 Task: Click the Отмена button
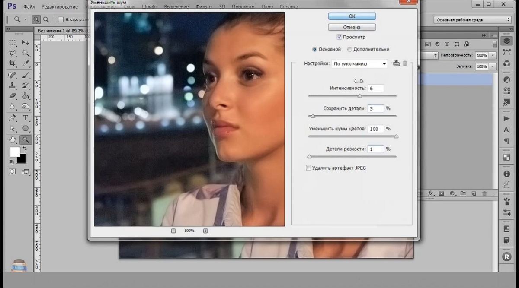[352, 27]
